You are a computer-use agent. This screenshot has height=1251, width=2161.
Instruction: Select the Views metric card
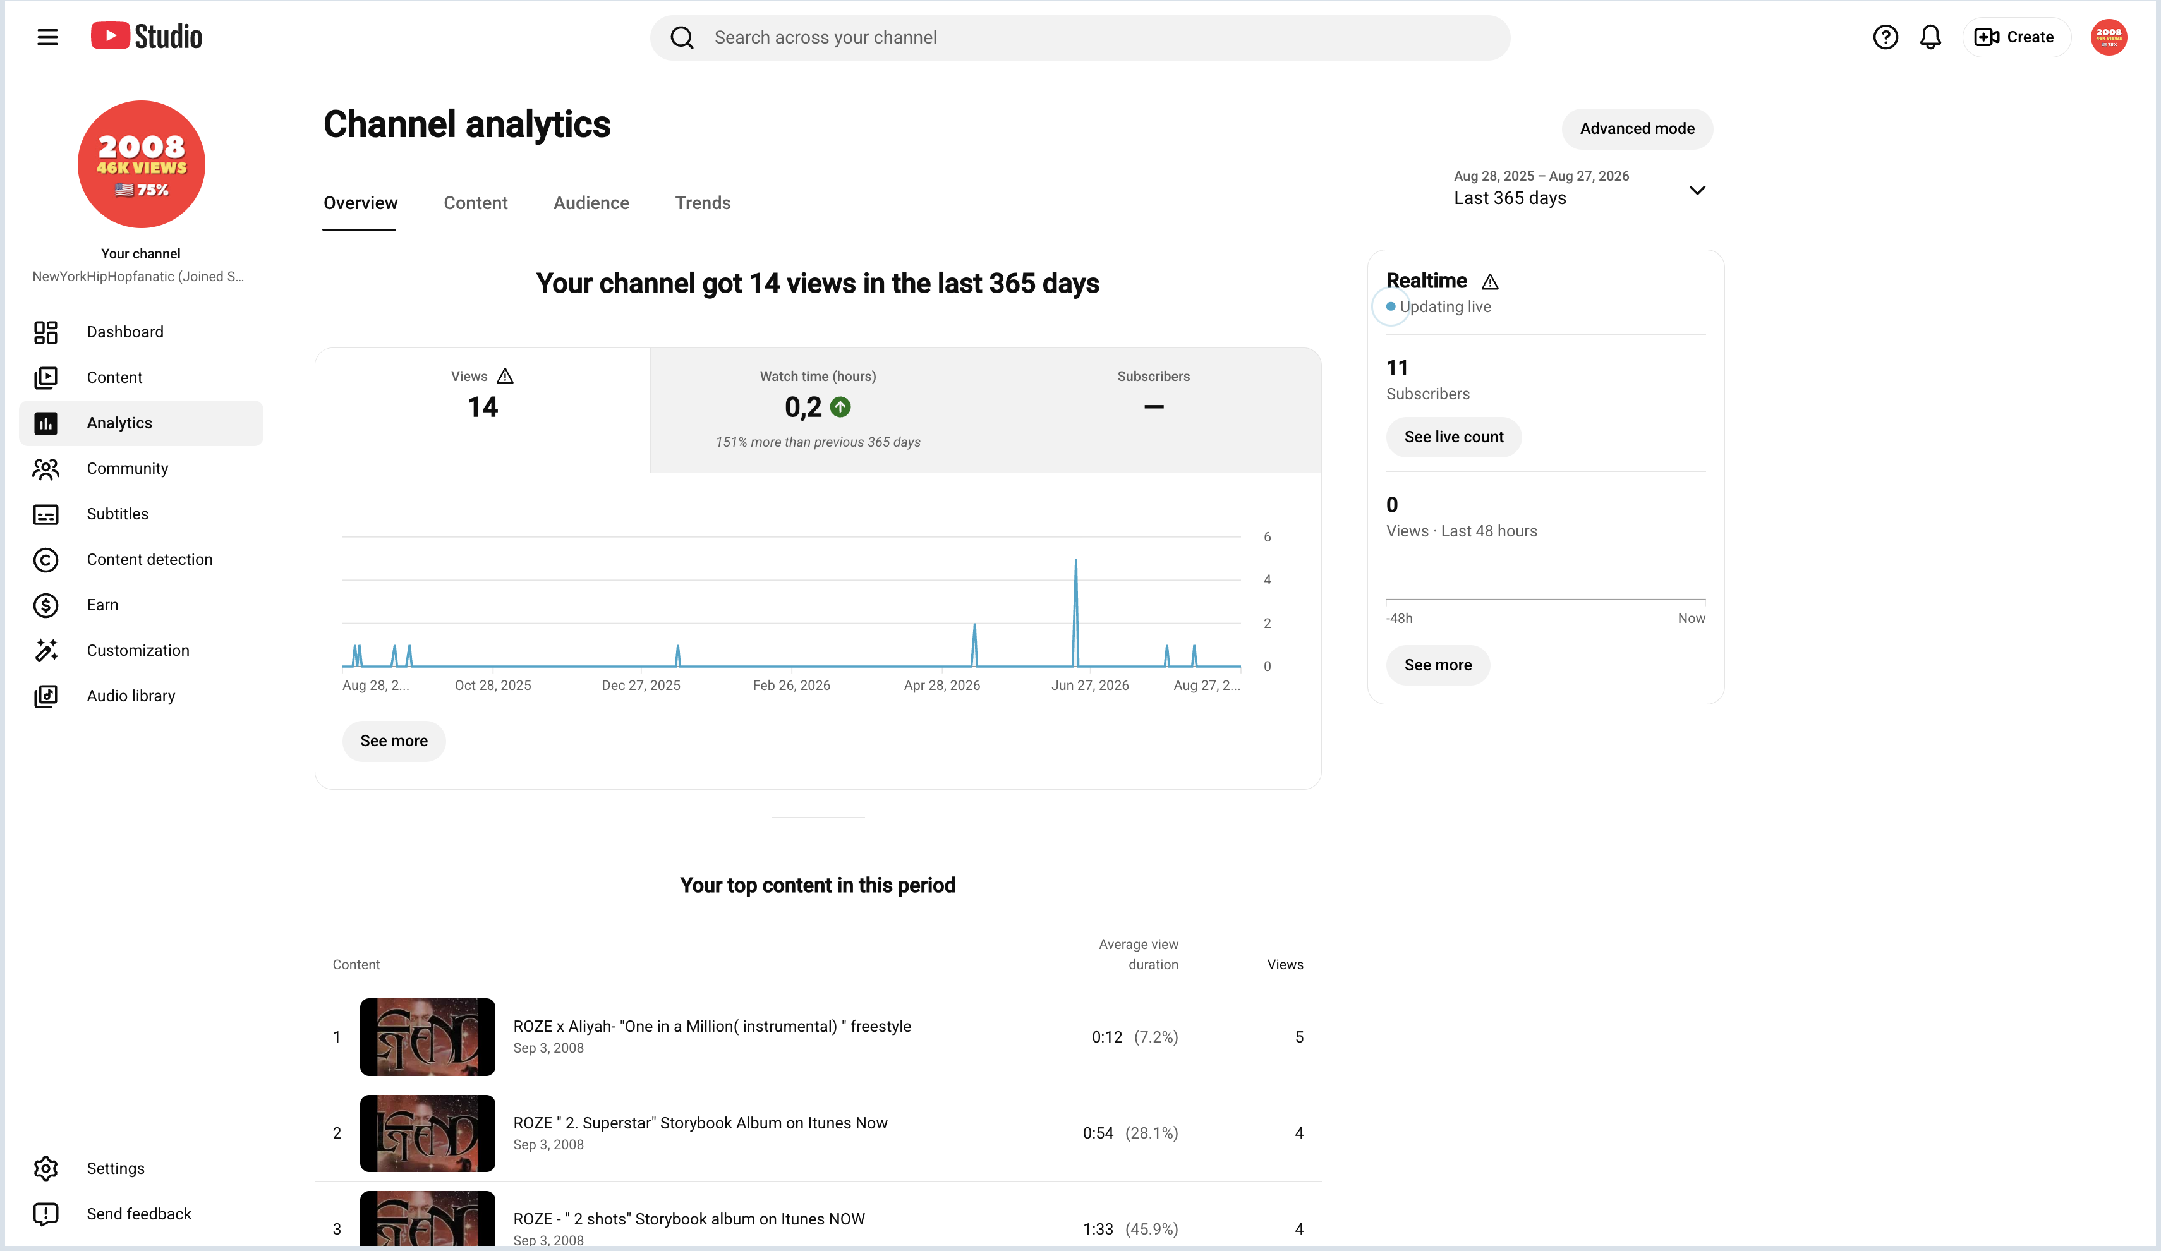(x=482, y=410)
